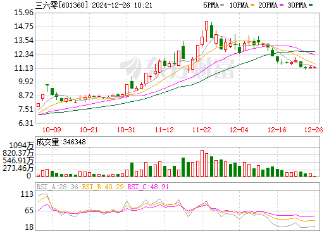Viewport: 329px width, 231px height.
Task: Click the stock title 三六零[601360]
Action: coord(61,5)
